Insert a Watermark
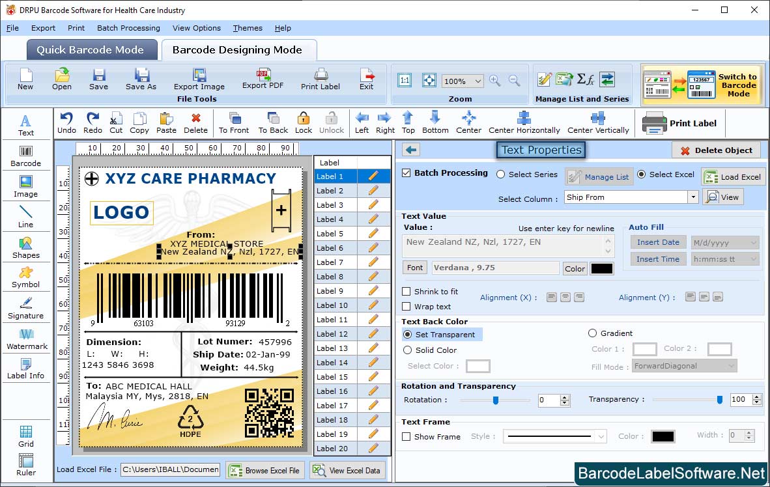Viewport: 770px width, 487px height. coord(27,339)
